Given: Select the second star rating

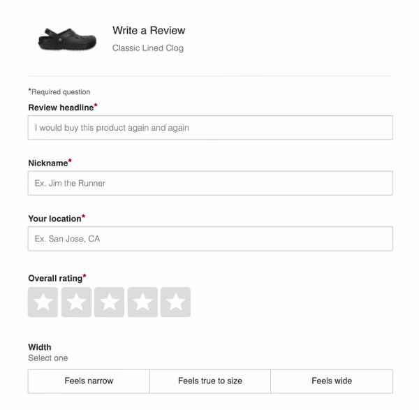Looking at the screenshot, I should pos(76,302).
